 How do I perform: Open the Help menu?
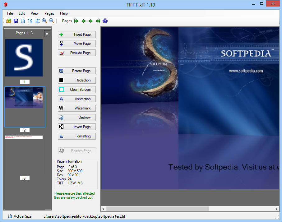point(64,13)
